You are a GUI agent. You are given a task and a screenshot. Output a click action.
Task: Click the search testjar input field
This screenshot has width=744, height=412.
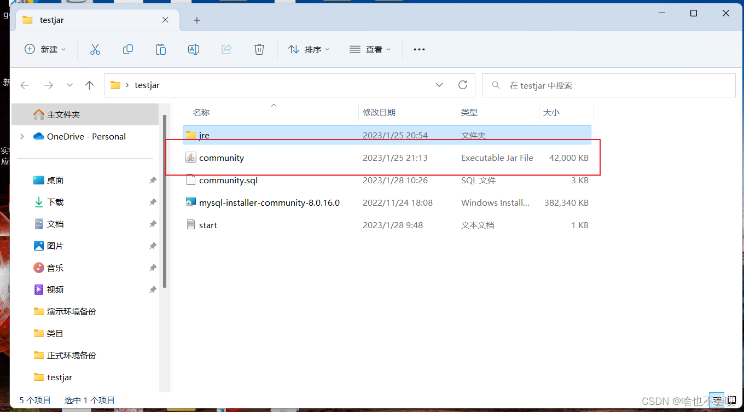pyautogui.click(x=608, y=85)
